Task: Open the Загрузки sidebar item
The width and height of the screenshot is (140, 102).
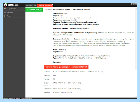Action: (x=14, y=12)
